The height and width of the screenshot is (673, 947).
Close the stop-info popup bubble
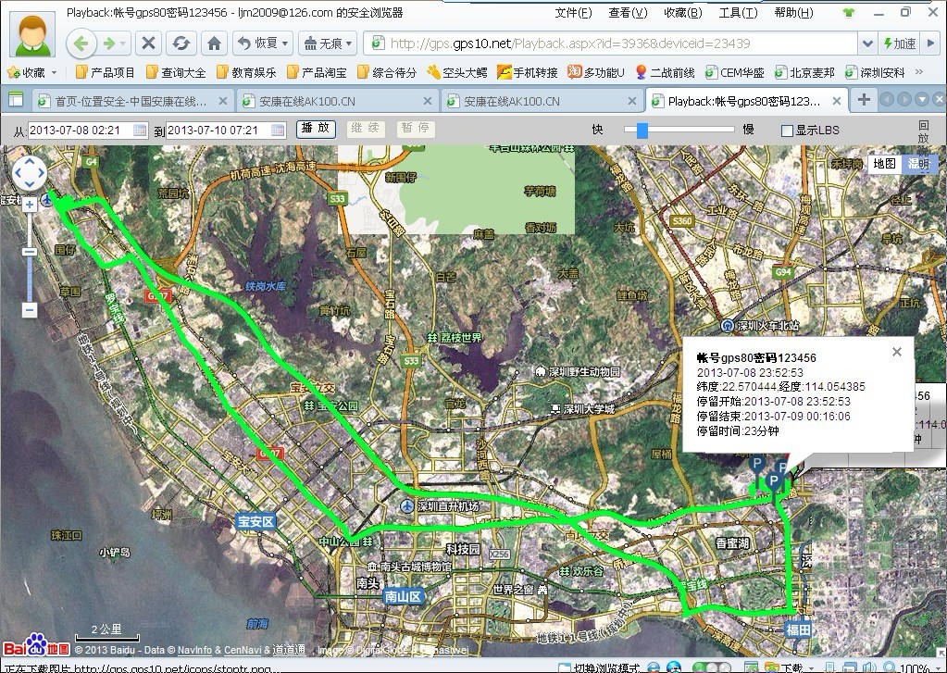pos(897,352)
